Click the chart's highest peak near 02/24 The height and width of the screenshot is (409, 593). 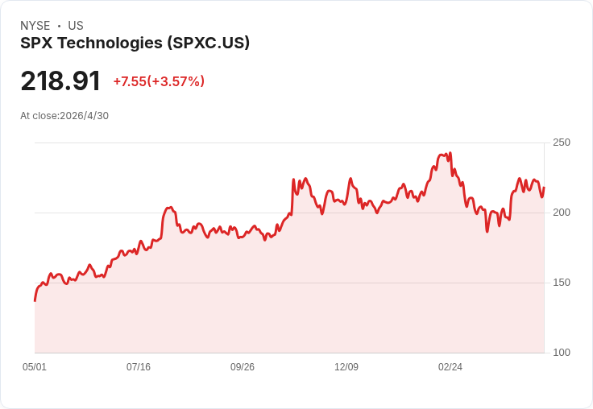point(450,153)
